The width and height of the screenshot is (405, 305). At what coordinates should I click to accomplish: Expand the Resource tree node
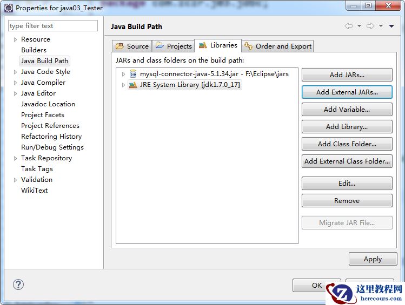[x=15, y=39]
